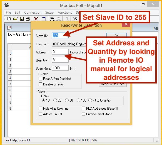The width and height of the screenshot is (162, 145).
Task: Maximize the Modbus Poll window
Action: click(143, 4)
